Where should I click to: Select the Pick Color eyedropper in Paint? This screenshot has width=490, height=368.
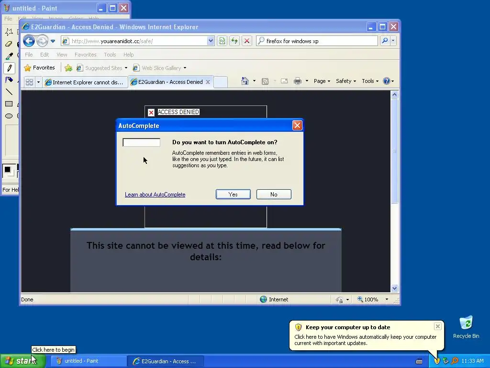(9, 56)
